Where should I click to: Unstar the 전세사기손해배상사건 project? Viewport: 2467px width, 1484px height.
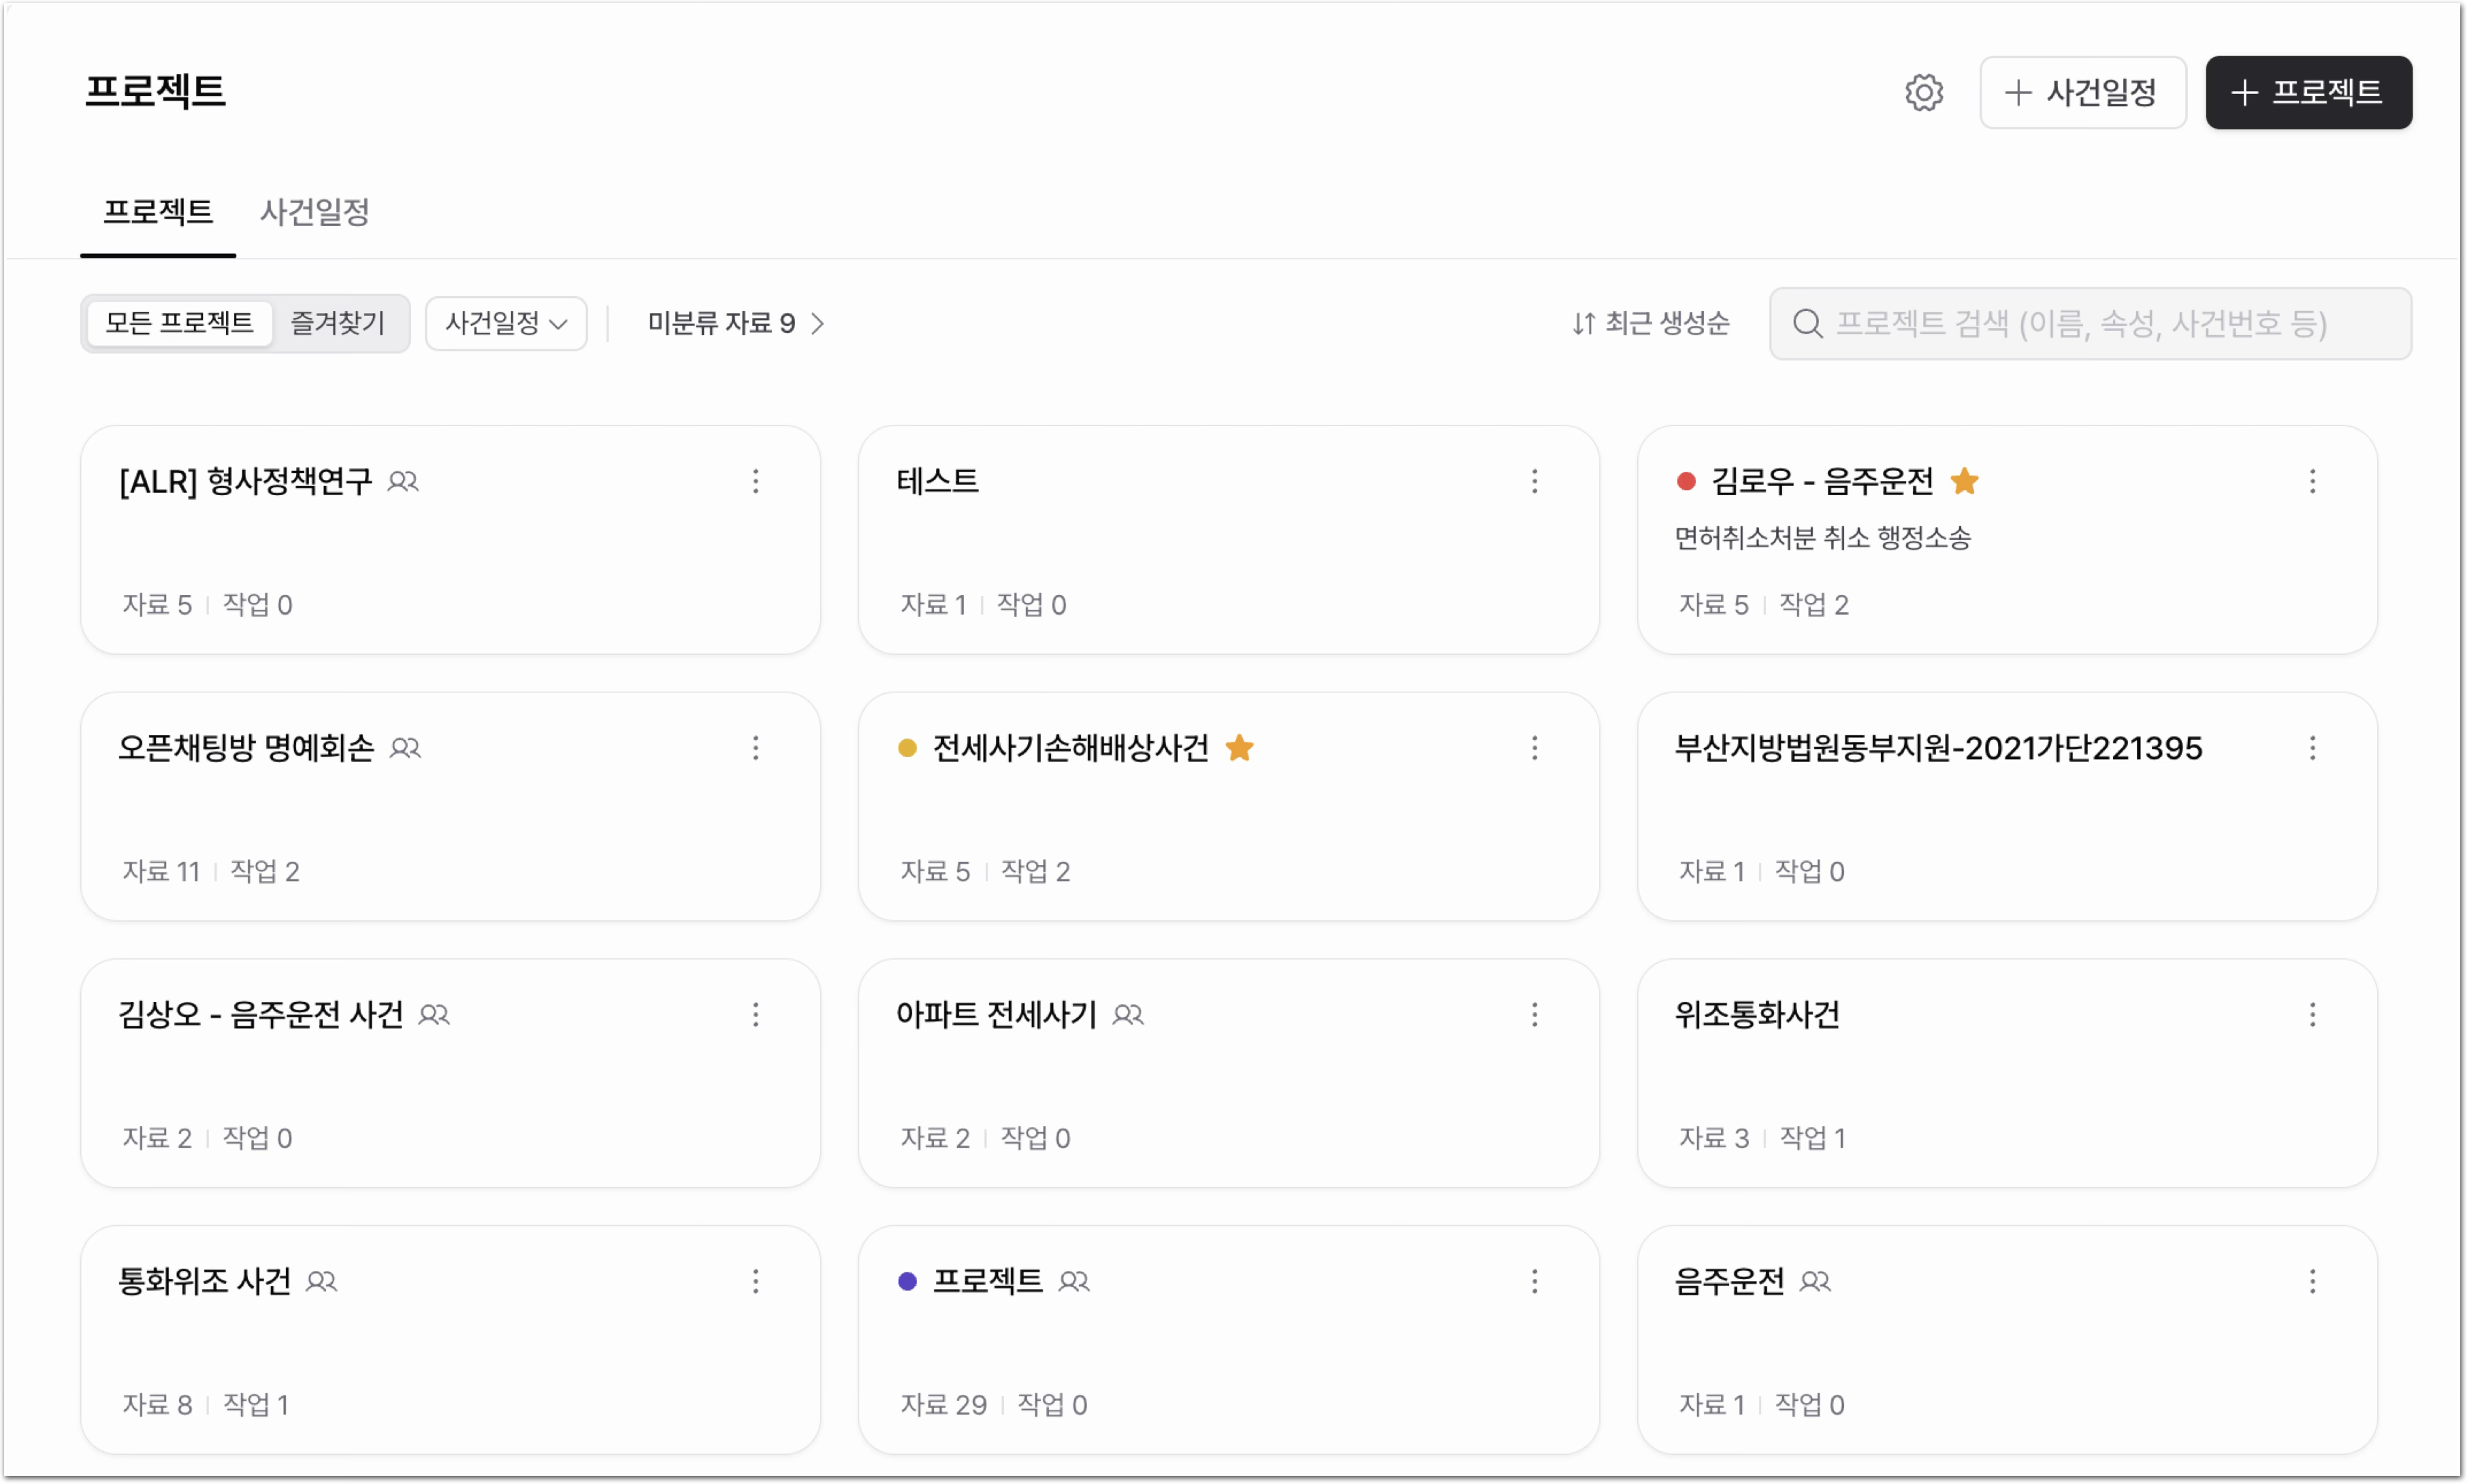coord(1239,747)
